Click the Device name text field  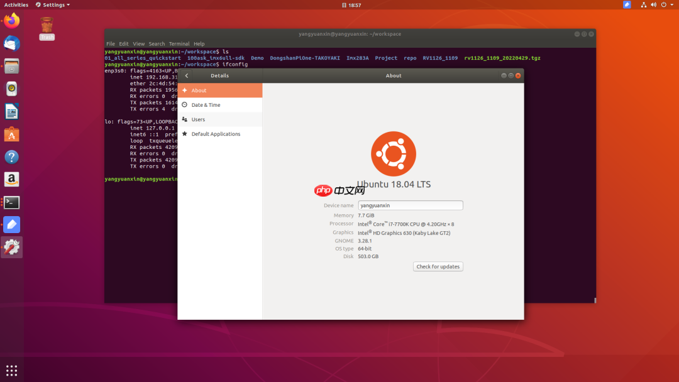click(410, 205)
